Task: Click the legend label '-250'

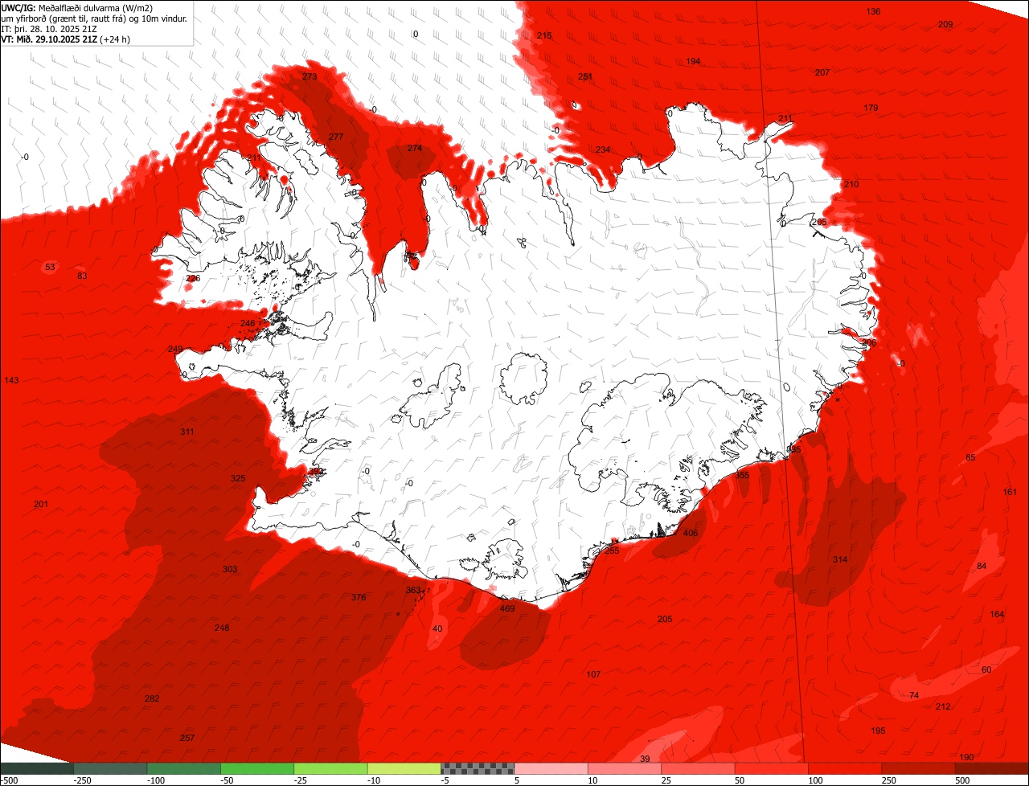Action: [x=81, y=780]
